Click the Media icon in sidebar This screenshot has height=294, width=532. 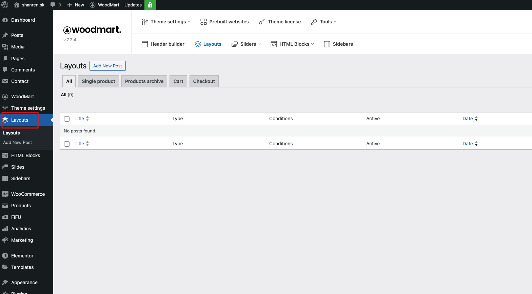(x=5, y=47)
